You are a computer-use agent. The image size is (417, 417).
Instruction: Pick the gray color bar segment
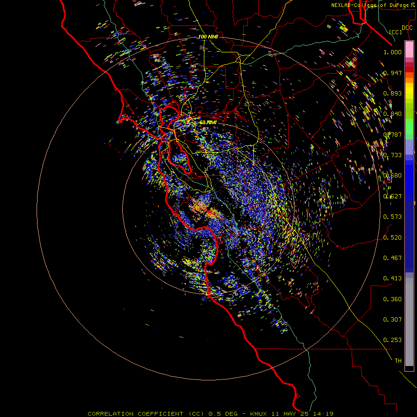[x=409, y=322]
